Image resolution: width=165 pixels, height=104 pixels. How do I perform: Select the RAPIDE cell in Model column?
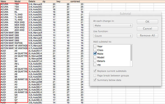pos(21,43)
